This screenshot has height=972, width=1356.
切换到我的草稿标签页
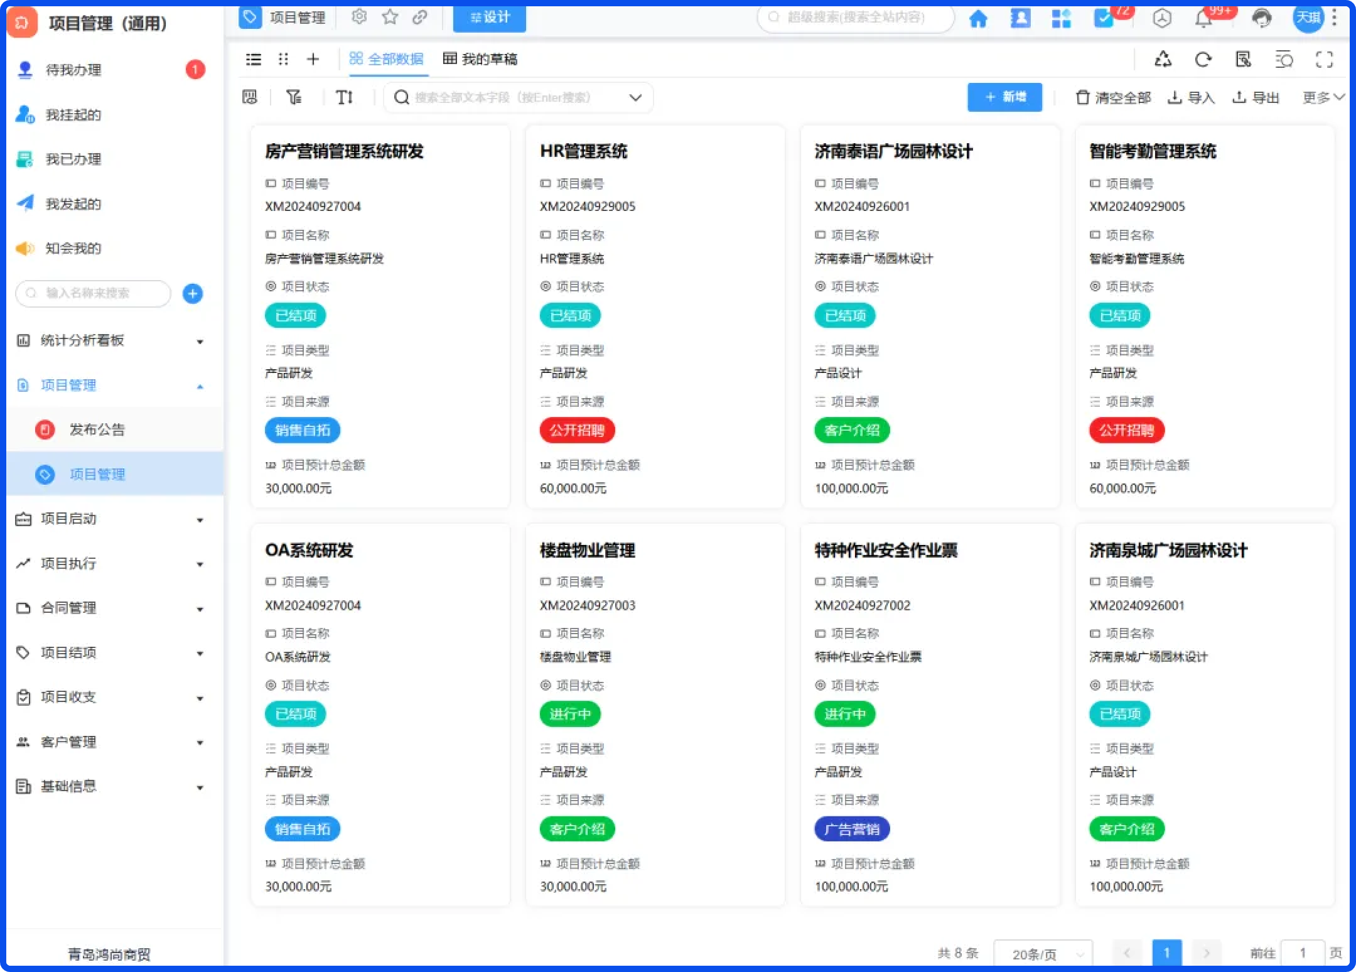pyautogui.click(x=480, y=58)
